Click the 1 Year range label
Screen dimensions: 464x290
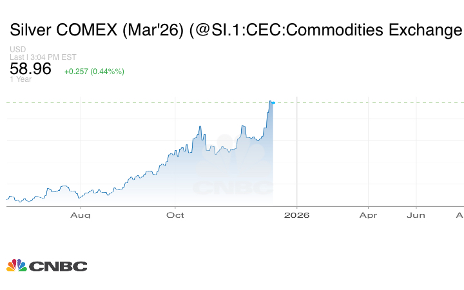(21, 79)
